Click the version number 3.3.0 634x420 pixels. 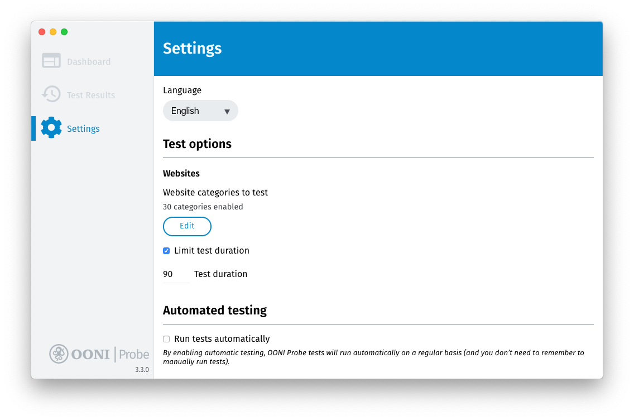pos(142,370)
